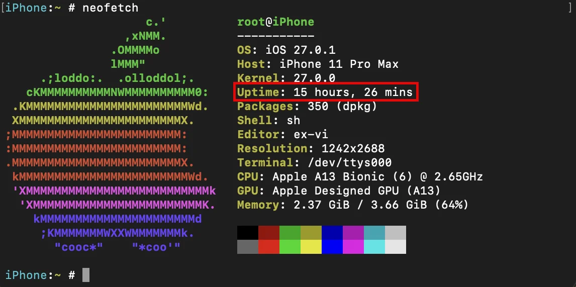Click the green c.' logo line
576x287 pixels.
click(x=156, y=22)
